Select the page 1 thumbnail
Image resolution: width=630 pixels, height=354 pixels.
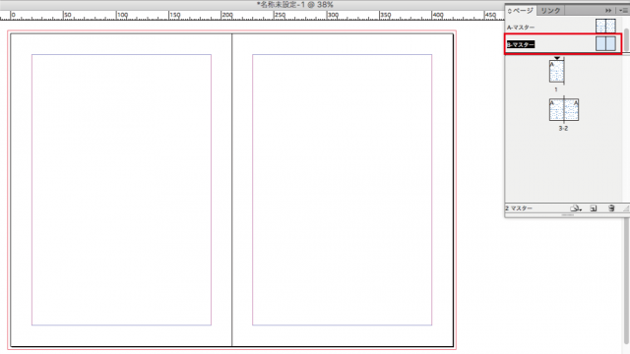(x=556, y=72)
